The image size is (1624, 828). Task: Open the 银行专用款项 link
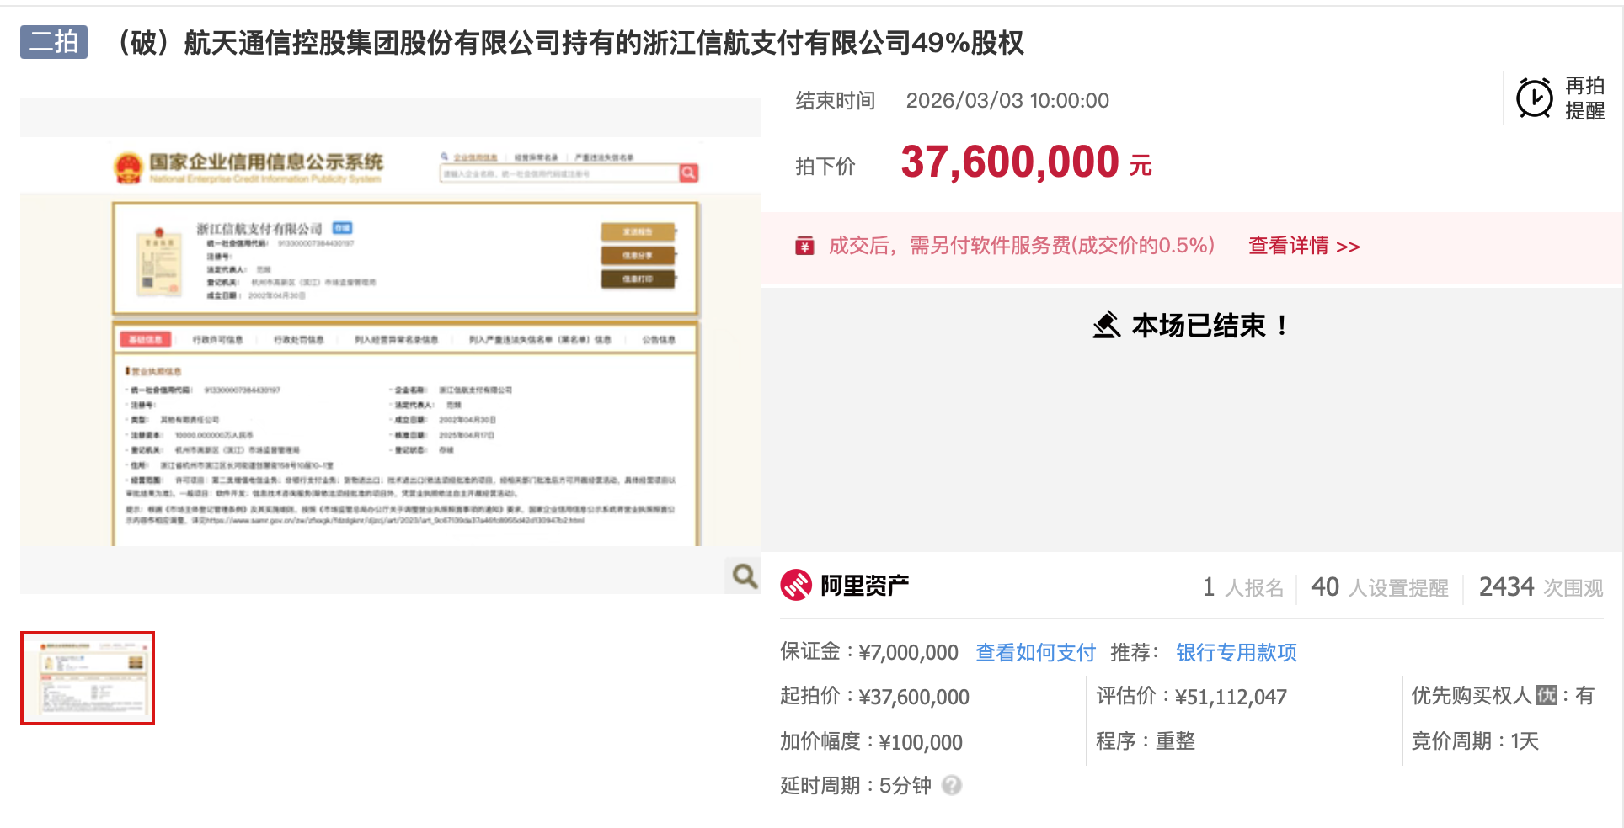click(1236, 652)
